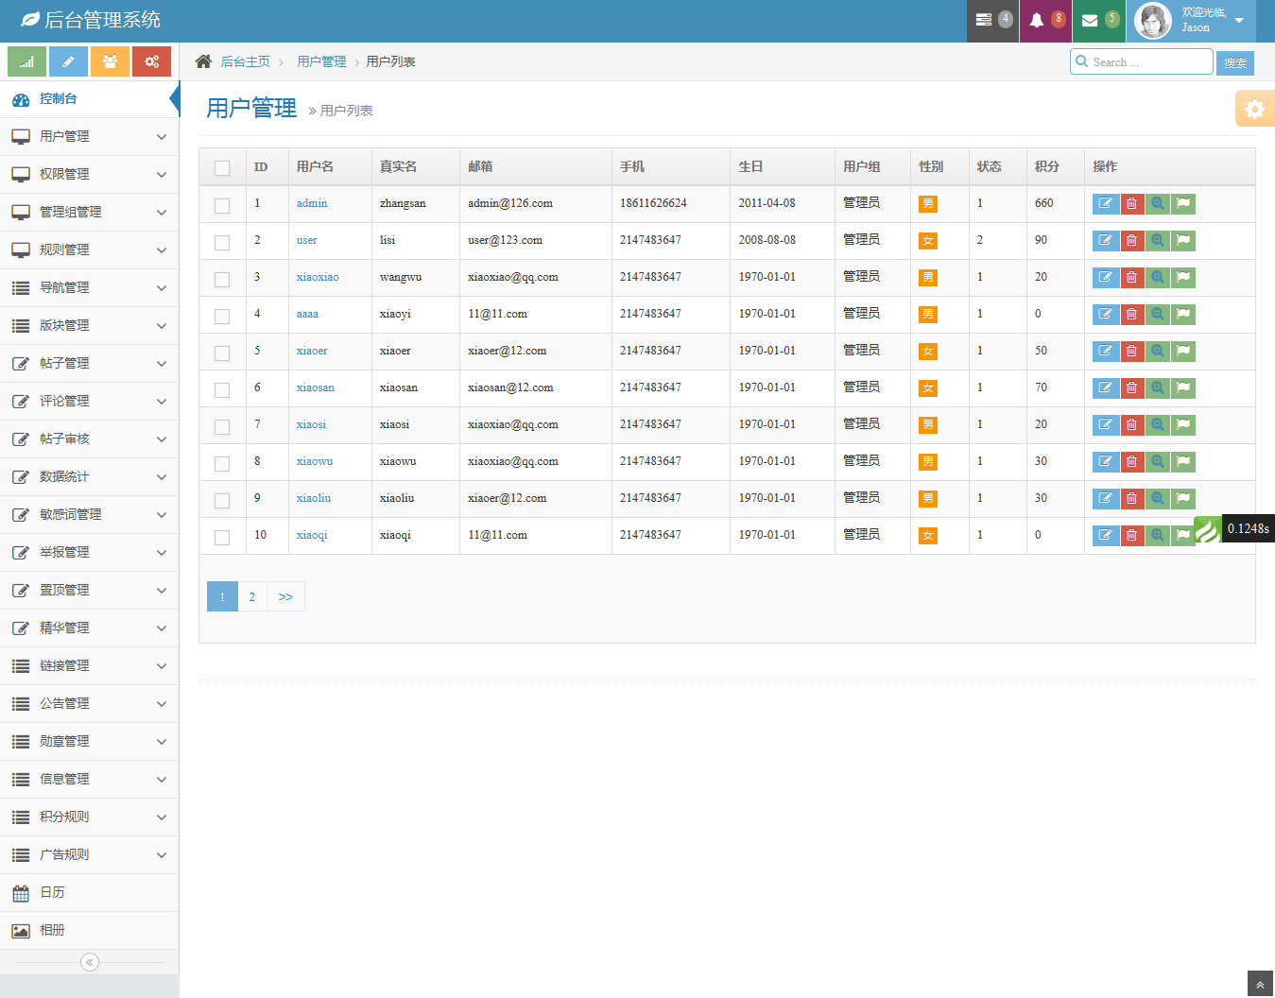
Task: Click the blue edit icon for user row
Action: (x=1105, y=241)
